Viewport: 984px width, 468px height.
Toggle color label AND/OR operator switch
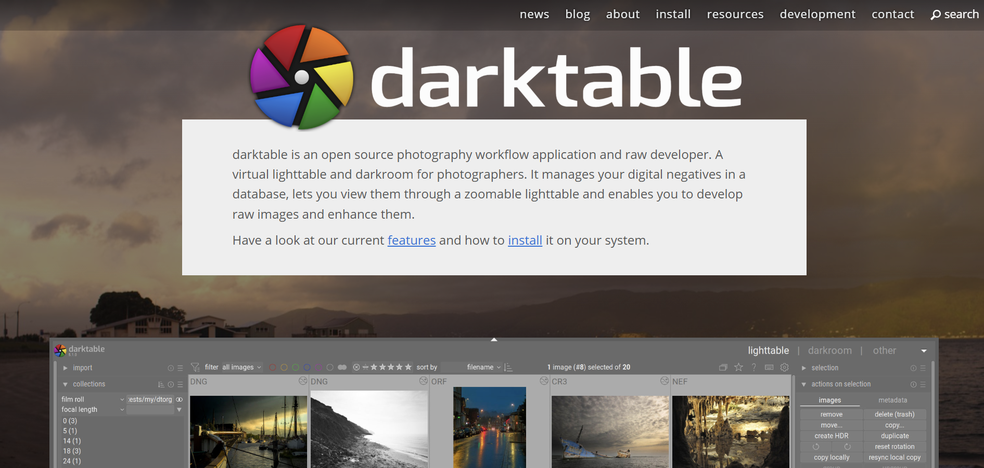click(x=342, y=367)
